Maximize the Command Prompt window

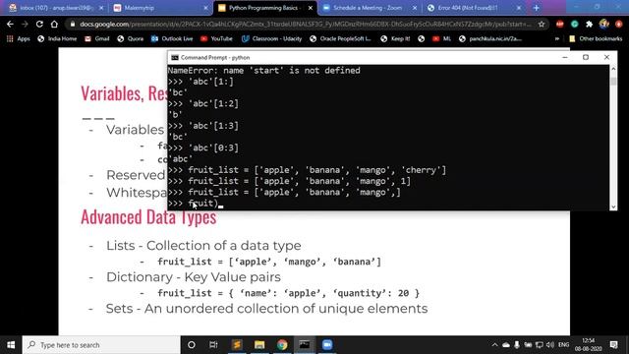(x=586, y=57)
